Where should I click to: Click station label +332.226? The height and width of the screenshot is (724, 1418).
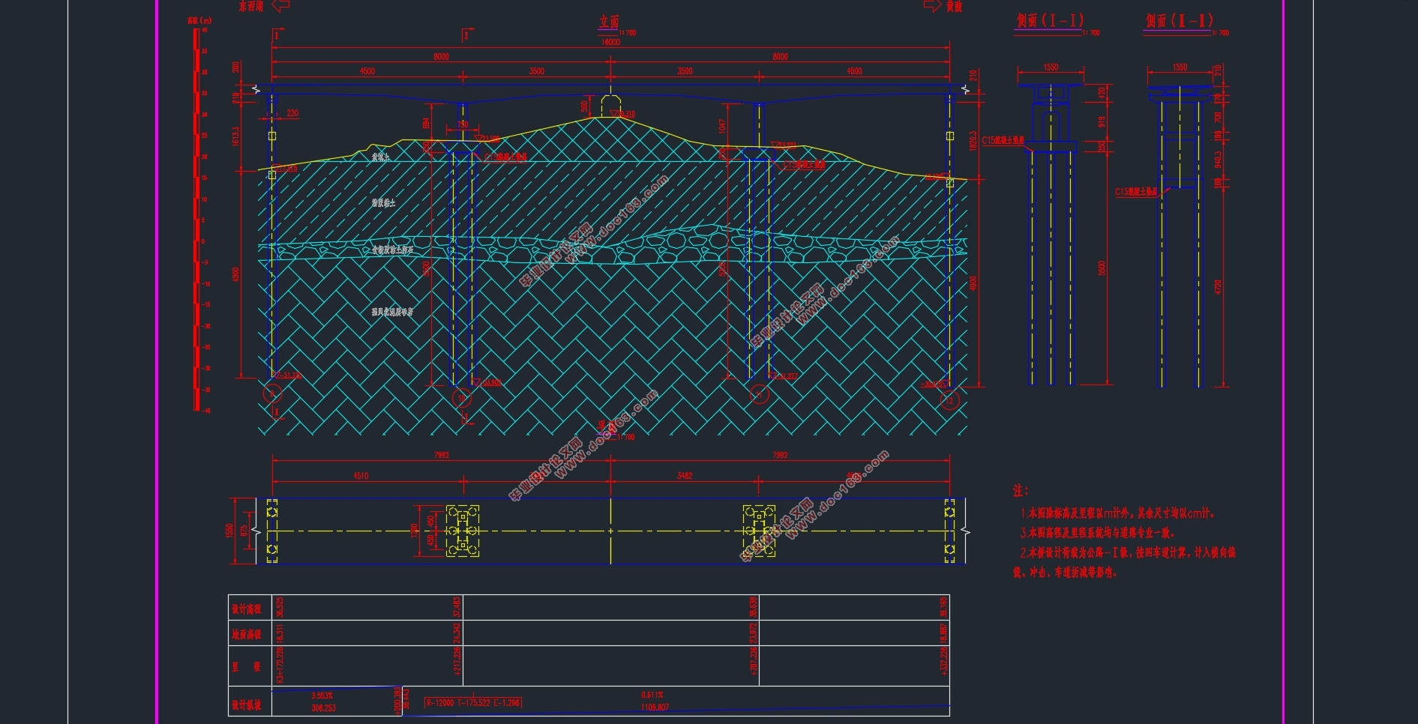pos(943,661)
